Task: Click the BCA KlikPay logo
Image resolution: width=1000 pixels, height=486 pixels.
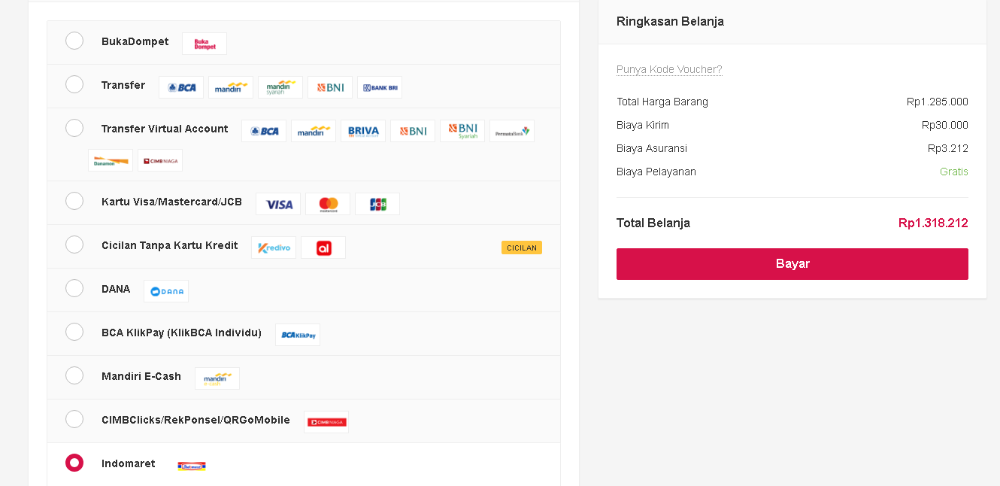Action: pos(298,335)
